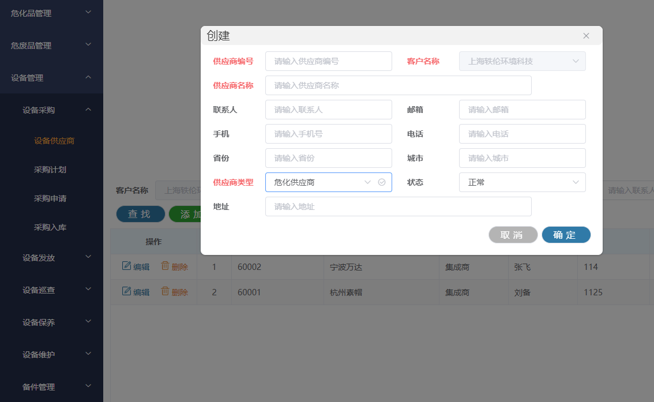This screenshot has width=654, height=402.
Task: Click the circle check icon beside 供应商类型 selector
Action: click(x=381, y=182)
